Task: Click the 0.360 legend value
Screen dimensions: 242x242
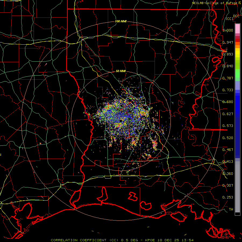Action: coord(228,174)
